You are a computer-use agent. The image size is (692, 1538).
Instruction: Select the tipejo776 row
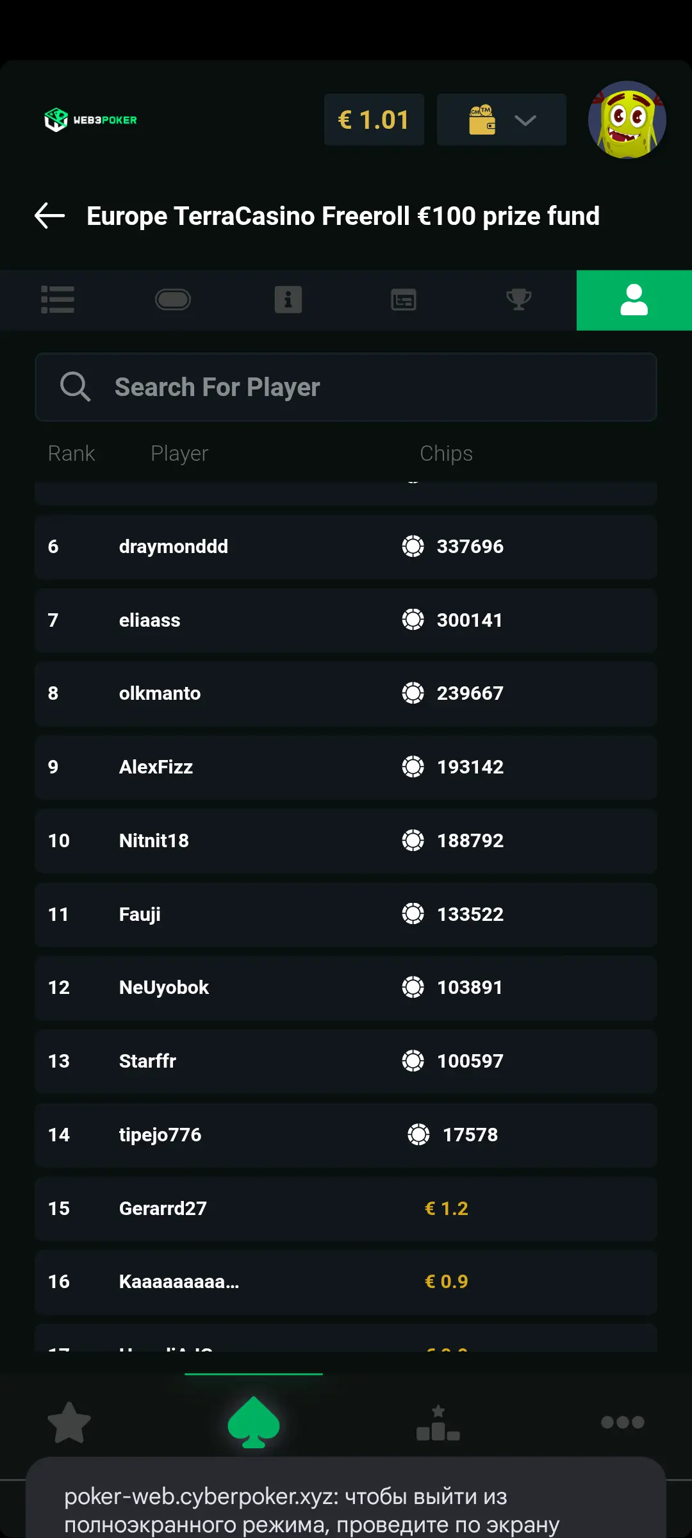(x=346, y=1135)
